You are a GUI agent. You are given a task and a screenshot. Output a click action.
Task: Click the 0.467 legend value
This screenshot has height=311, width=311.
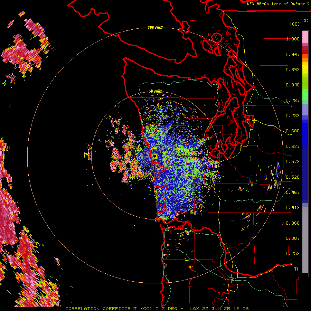[293, 192]
